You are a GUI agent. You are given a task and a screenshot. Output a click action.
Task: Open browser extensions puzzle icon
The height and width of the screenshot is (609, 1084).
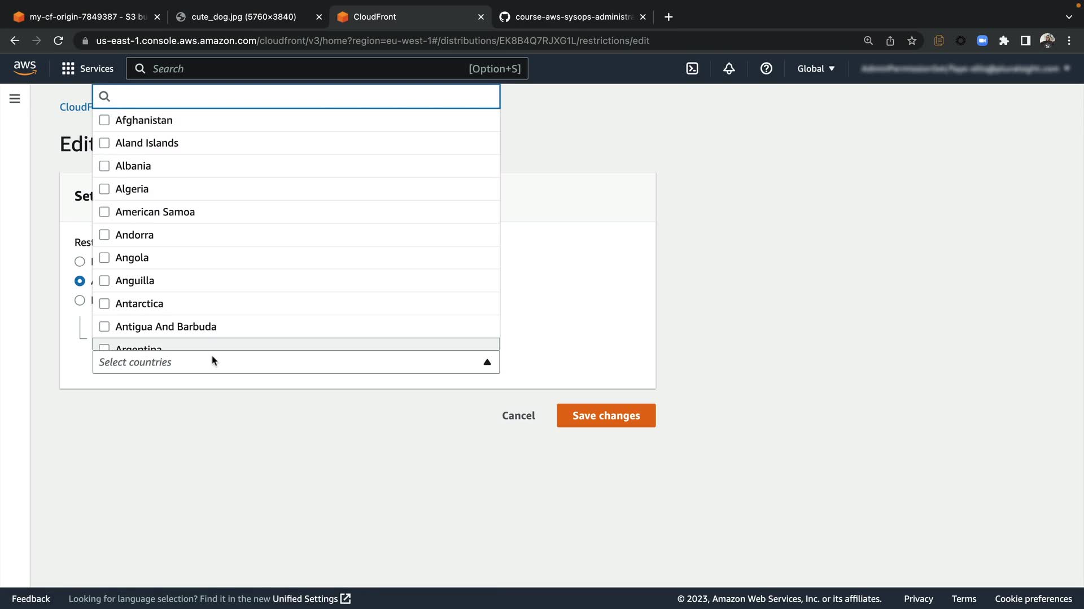(1004, 41)
